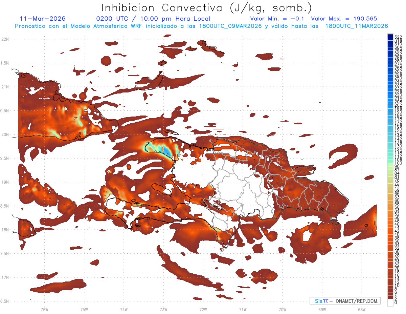Click the "7.5N" latitude label
Image resolution: width=406 pixels, height=314 pixels.
pyautogui.click(x=5, y=254)
